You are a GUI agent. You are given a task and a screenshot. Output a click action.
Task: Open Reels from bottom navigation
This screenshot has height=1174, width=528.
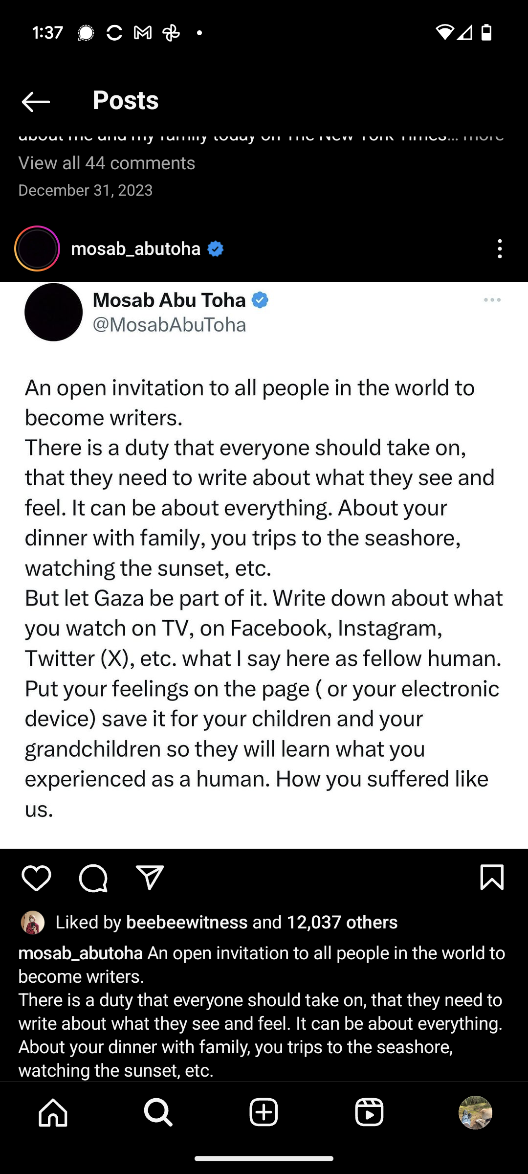[x=369, y=1112]
